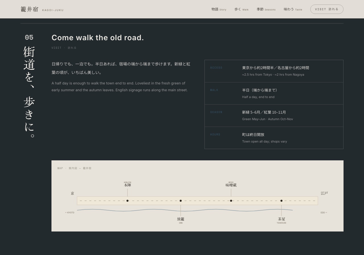The height and width of the screenshot is (255, 364).
Task: Select the 旅籠 Inn marker dot on the road
Action: [x=181, y=201]
